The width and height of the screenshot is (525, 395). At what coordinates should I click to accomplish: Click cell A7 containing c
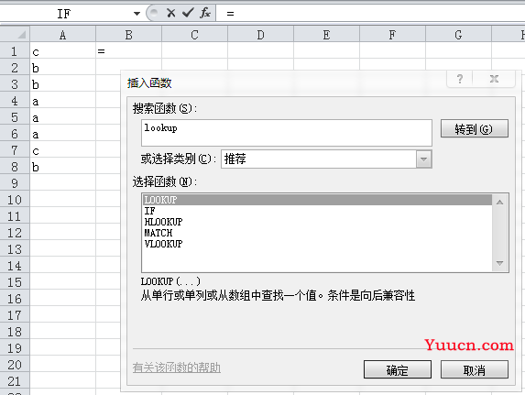(x=62, y=150)
